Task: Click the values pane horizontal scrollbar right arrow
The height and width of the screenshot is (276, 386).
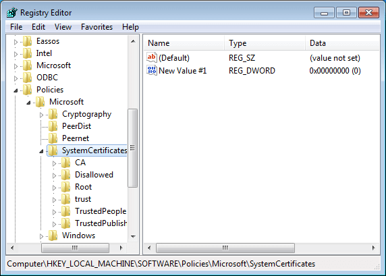Action: [x=374, y=248]
